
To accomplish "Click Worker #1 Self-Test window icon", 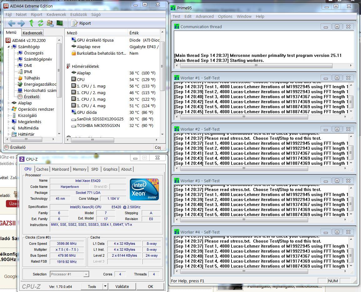I will click(176, 78).
